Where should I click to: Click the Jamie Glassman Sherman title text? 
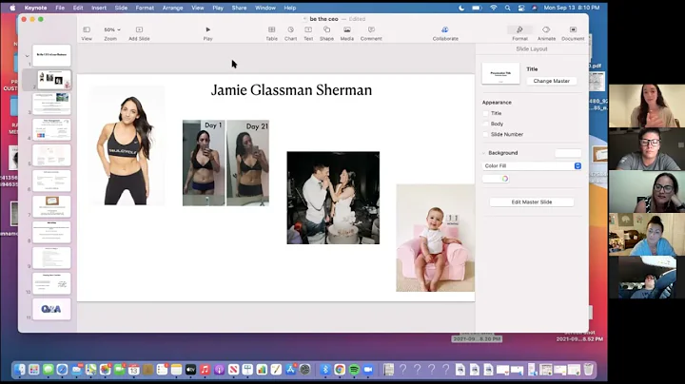291,90
